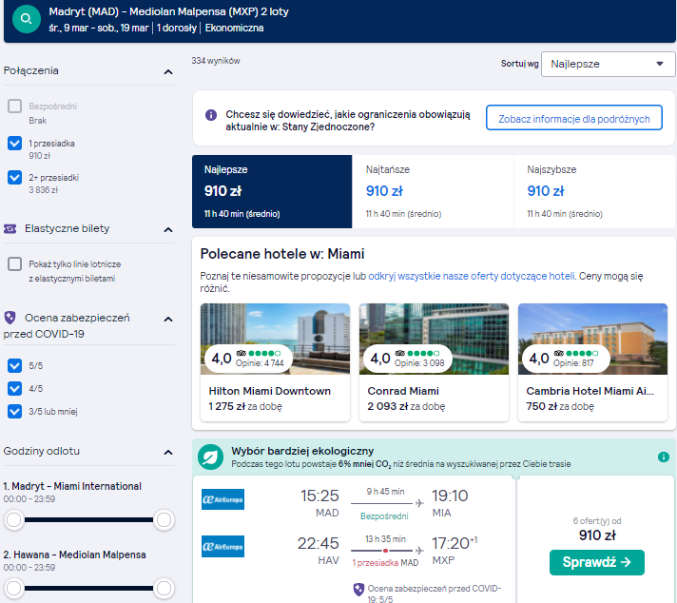Click TripAdvisor rating badge on Cambria Hotel
Viewport: 677px width, 603px height.
pyautogui.click(x=566, y=358)
